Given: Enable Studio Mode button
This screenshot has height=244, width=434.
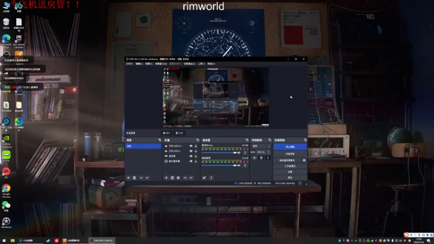Looking at the screenshot, I should point(290,166).
